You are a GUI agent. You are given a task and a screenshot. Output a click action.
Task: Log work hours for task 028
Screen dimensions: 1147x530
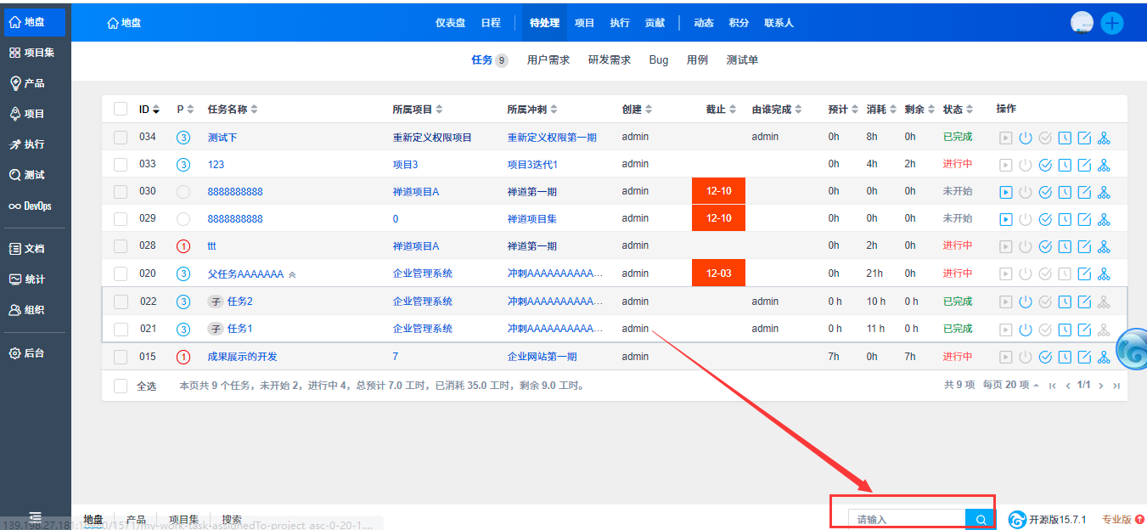click(1065, 246)
